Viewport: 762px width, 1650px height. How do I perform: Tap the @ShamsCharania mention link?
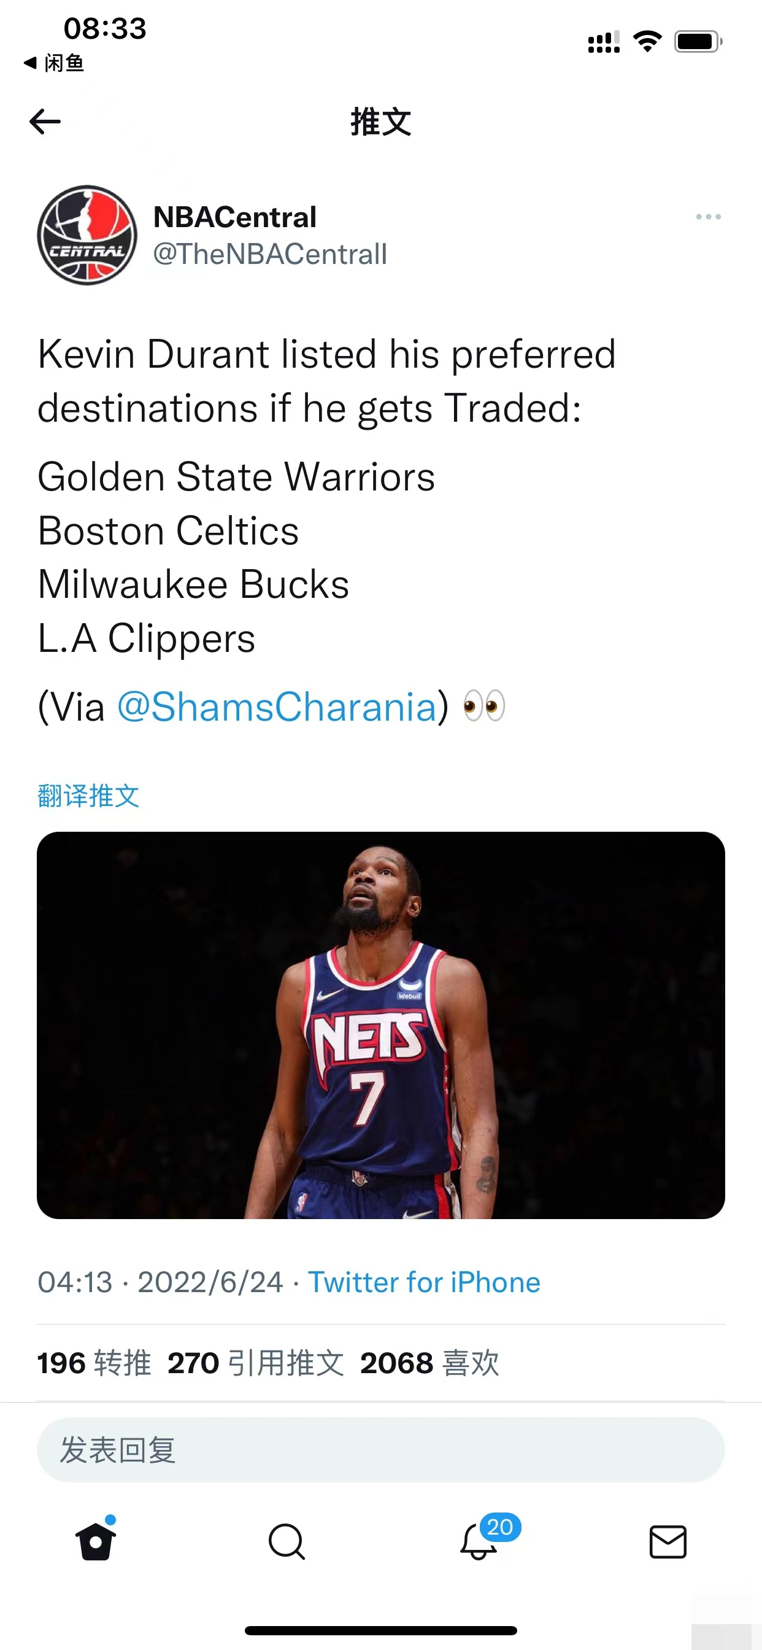click(277, 707)
